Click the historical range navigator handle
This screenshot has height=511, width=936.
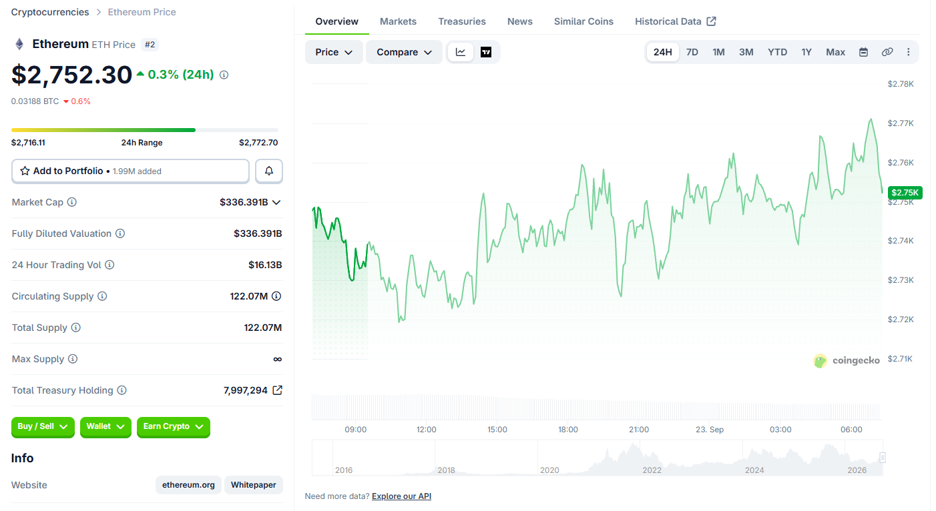(883, 458)
